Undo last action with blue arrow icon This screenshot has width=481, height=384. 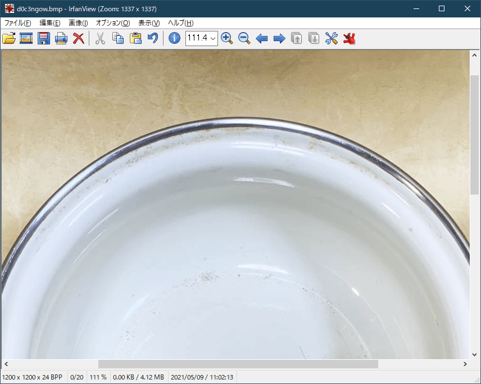click(153, 38)
